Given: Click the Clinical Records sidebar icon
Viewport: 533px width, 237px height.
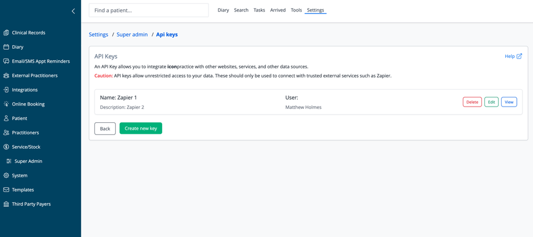Looking at the screenshot, I should (6, 32).
